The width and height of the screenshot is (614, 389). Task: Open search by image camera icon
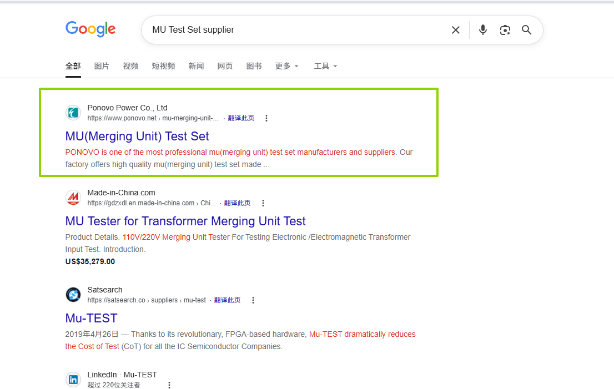coord(505,30)
